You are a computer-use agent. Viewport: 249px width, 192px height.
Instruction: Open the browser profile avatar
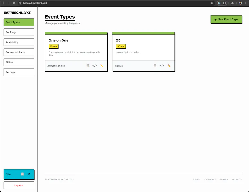click(x=240, y=3)
